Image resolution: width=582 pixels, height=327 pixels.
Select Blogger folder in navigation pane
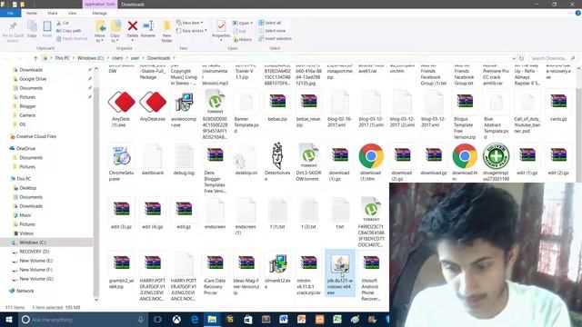[x=27, y=106]
